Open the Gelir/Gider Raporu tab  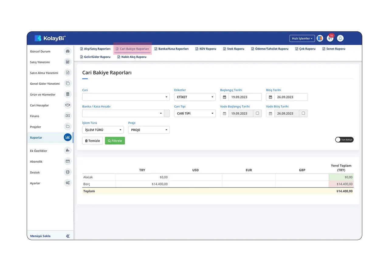(x=95, y=57)
